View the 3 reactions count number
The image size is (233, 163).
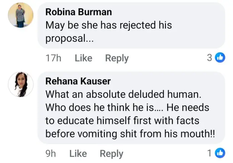[210, 58]
